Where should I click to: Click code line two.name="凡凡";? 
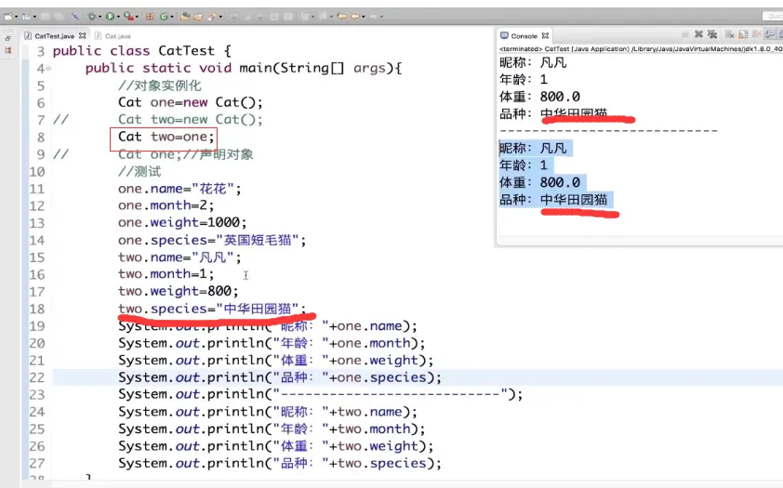(179, 257)
